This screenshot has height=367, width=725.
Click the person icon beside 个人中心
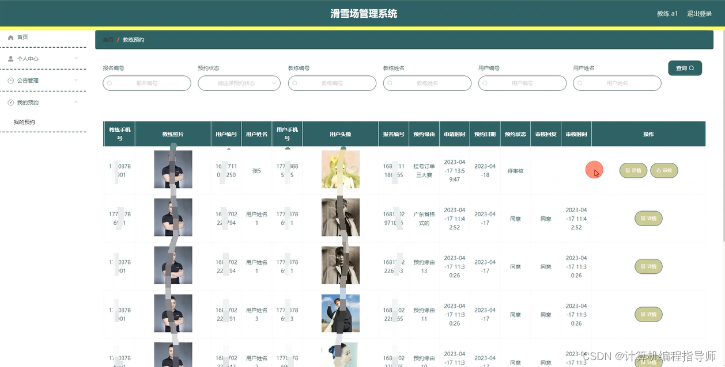(x=10, y=58)
